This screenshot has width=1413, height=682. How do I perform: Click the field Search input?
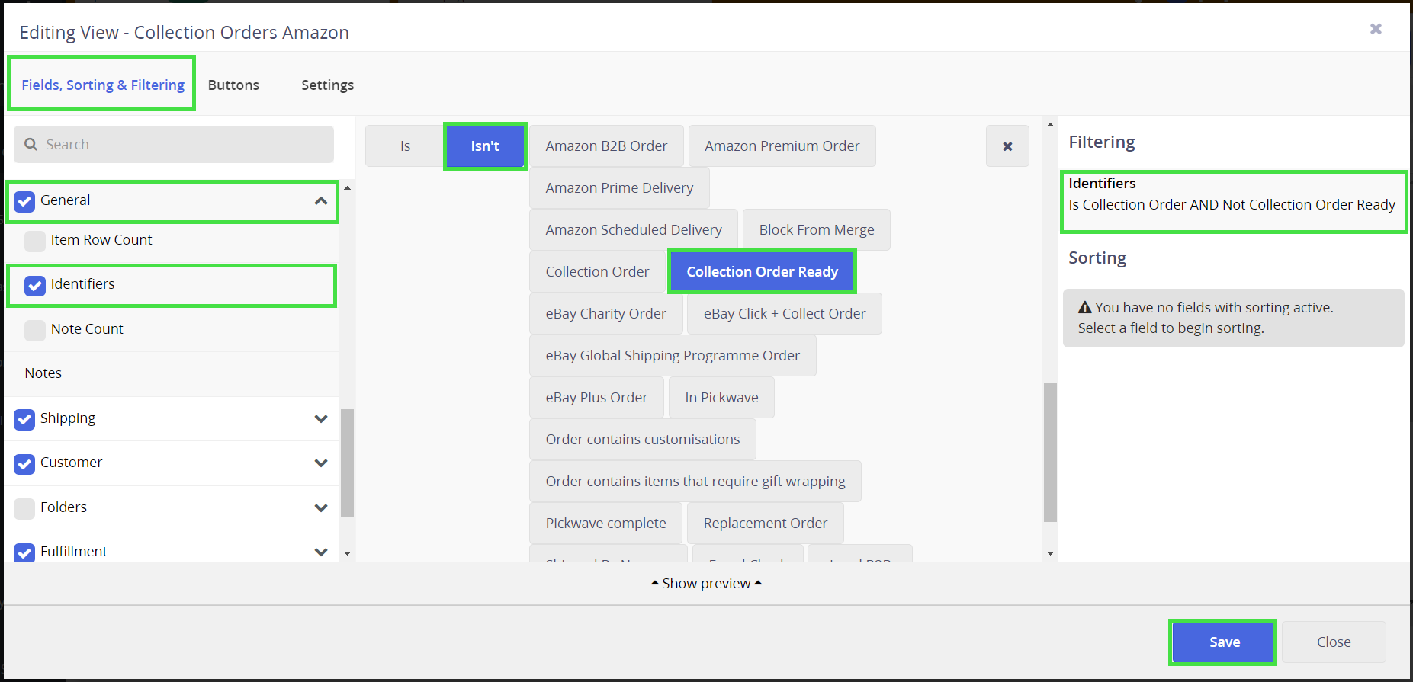pos(174,144)
